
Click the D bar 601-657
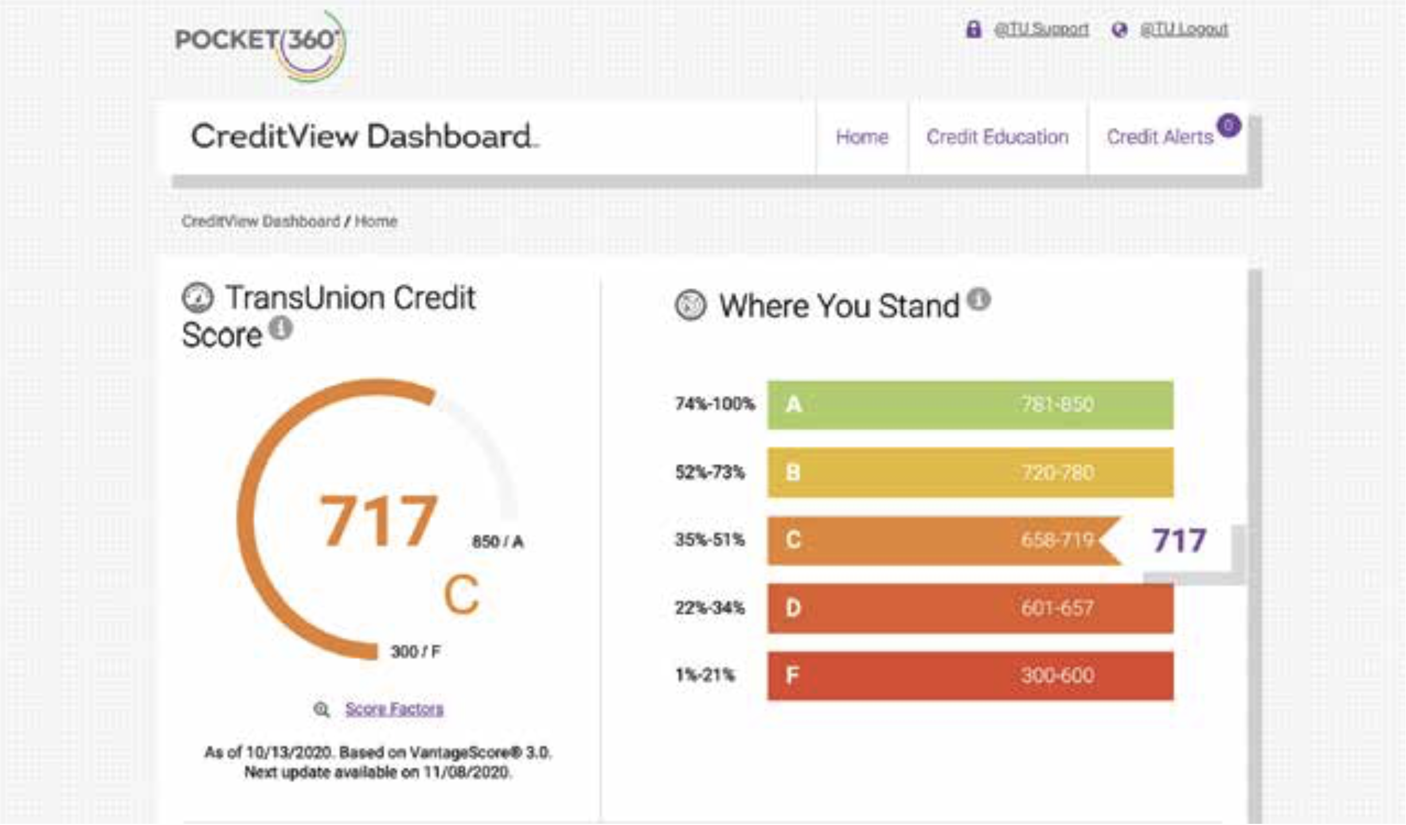(970, 608)
